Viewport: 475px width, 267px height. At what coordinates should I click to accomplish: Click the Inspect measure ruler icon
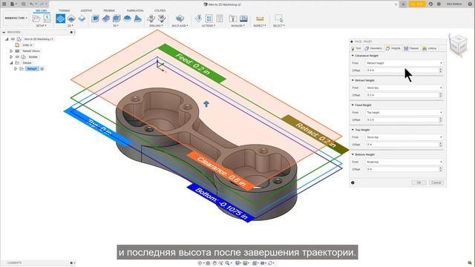tap(260, 19)
